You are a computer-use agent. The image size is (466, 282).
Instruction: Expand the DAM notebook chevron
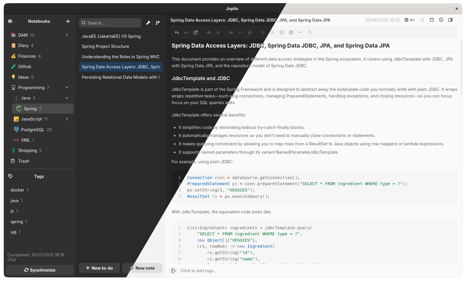[67, 35]
